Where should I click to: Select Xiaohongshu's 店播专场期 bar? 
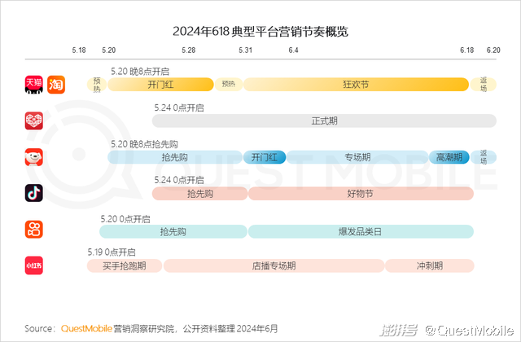[274, 266]
